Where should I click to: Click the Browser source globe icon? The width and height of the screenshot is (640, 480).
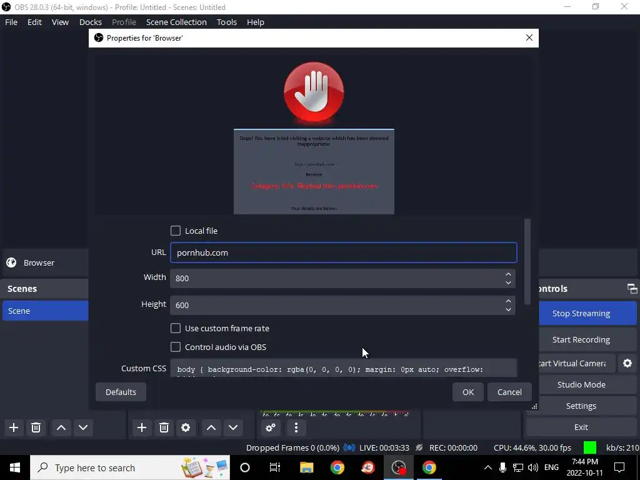(x=11, y=262)
